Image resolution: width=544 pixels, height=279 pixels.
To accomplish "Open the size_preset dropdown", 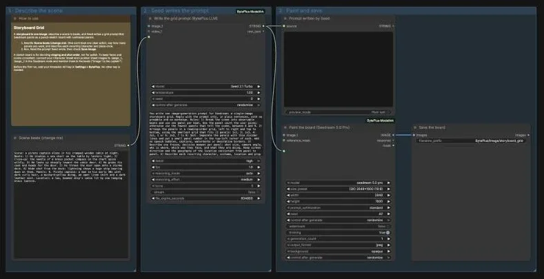I will [339, 189].
